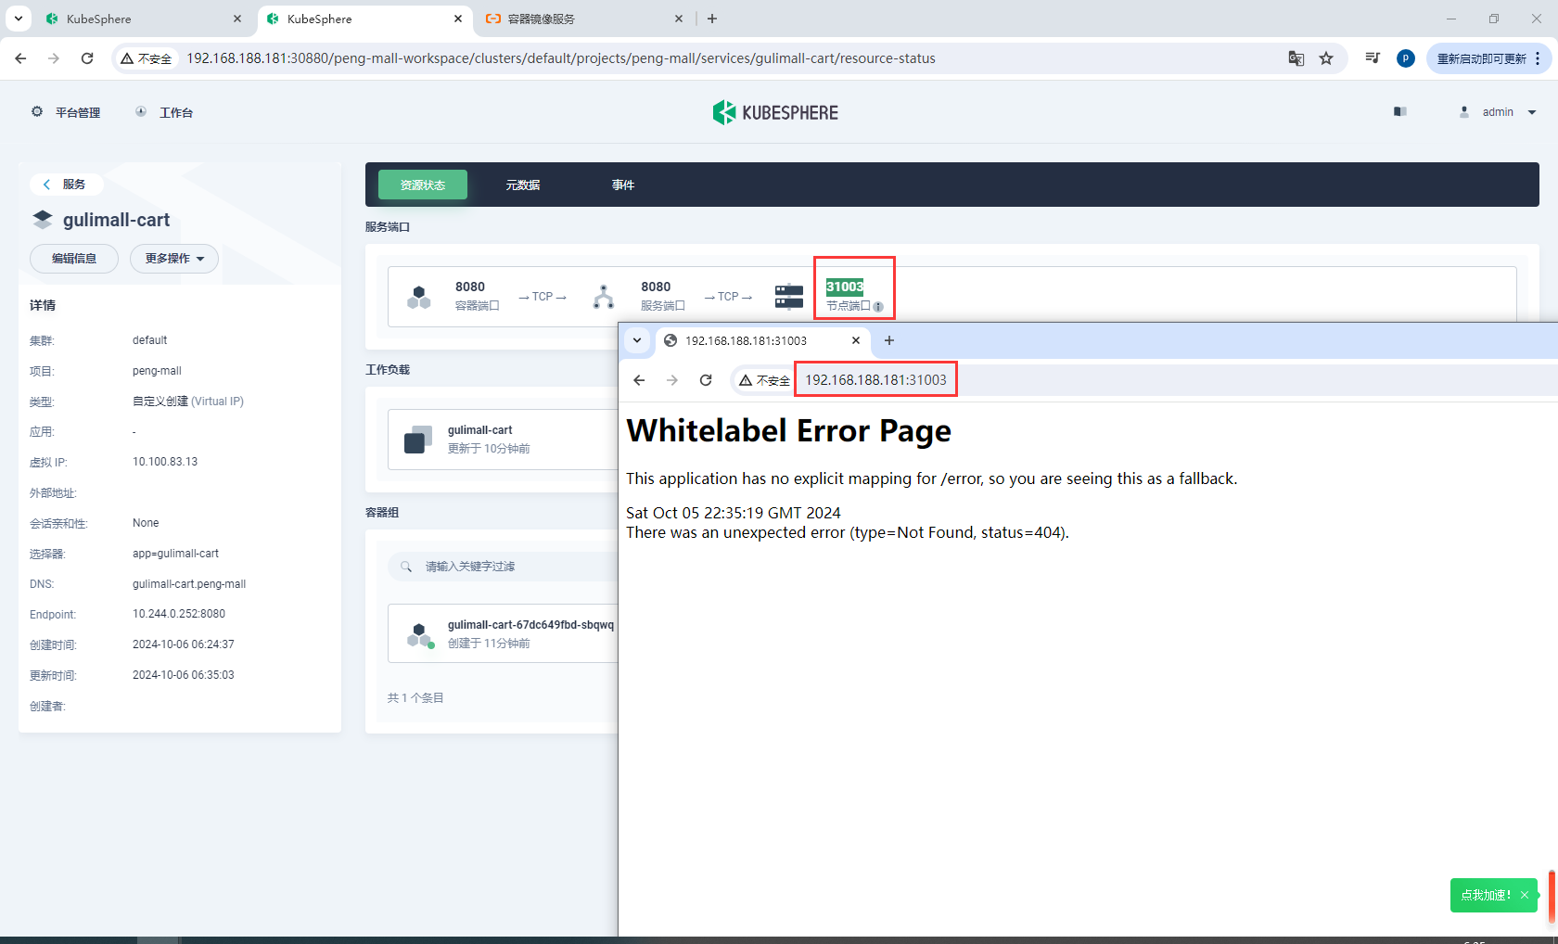The height and width of the screenshot is (944, 1558).
Task: Click popup browser 不安全 security warning
Action: pyautogui.click(x=764, y=380)
